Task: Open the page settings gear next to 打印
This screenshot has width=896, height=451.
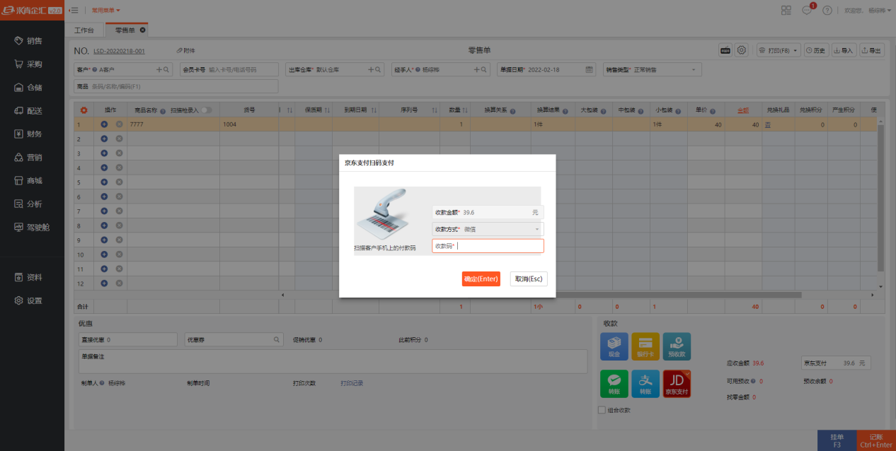Action: point(741,50)
